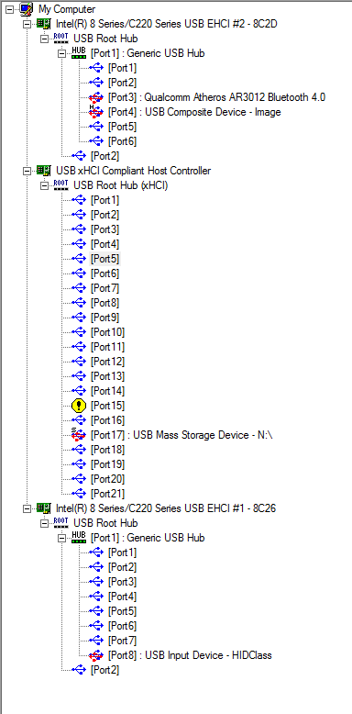This screenshot has height=714, width=352.
Task: Click the USB Mass Storage Device icon
Action: [78, 435]
